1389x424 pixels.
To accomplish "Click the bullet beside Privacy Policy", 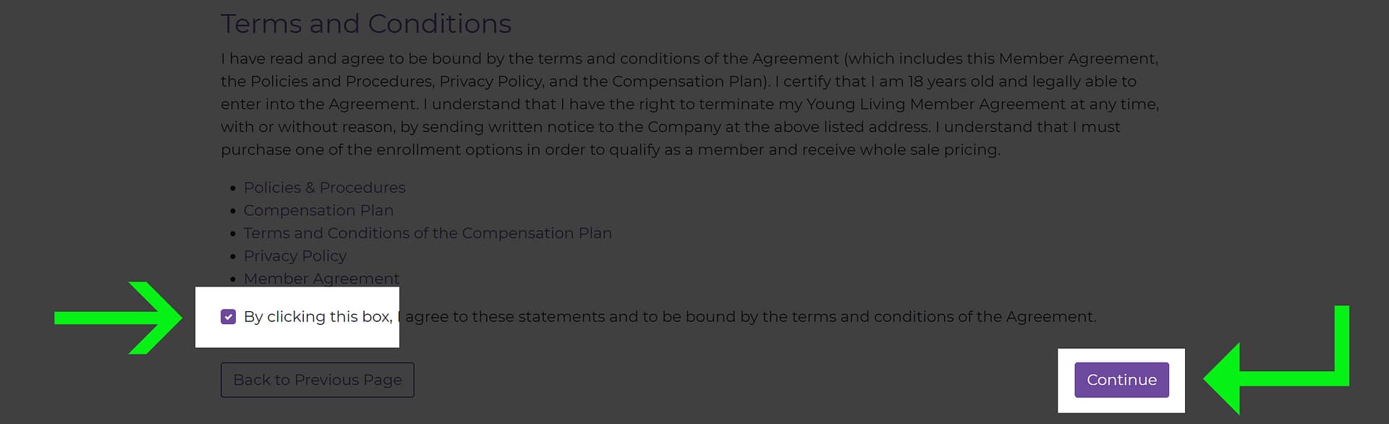I will coord(233,257).
